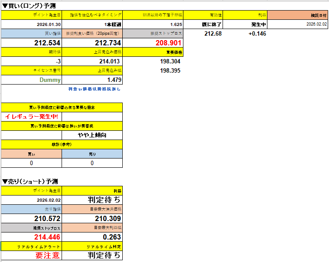The image size is (329, 262).
Task: Click the important price 198.395
Action: pos(170,70)
